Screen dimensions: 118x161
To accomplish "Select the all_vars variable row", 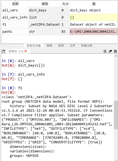I will (x=60, y=10).
